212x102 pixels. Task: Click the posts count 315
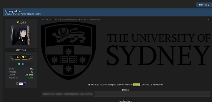click(31, 69)
